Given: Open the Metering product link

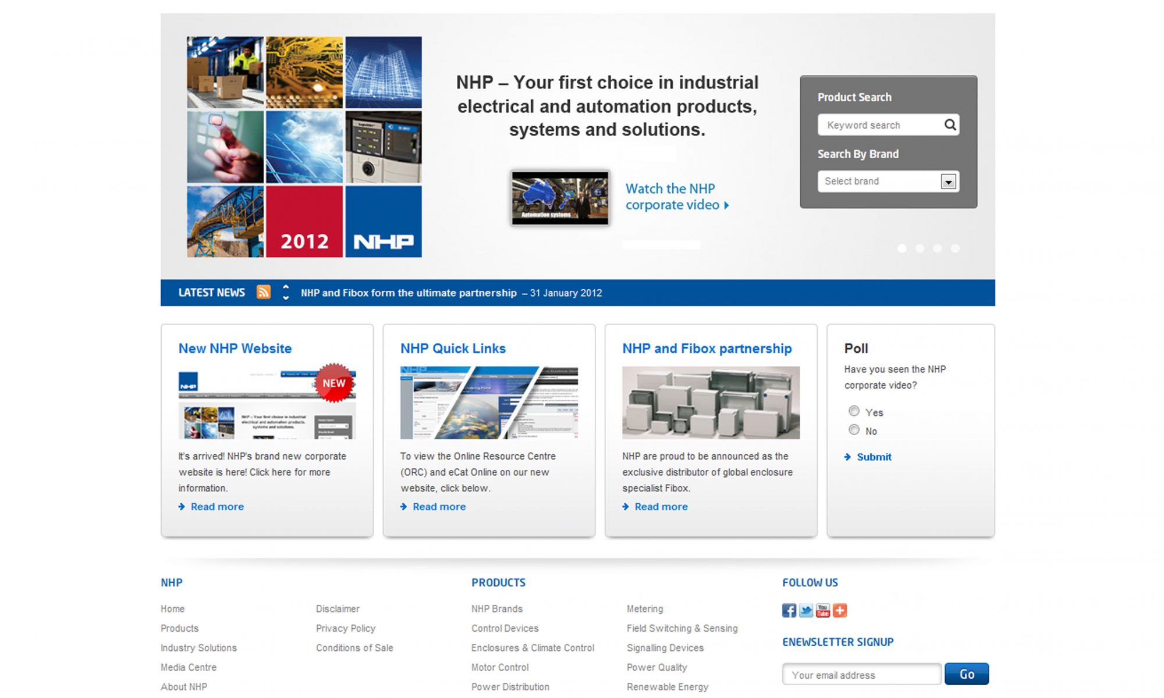Looking at the screenshot, I should click(x=645, y=609).
